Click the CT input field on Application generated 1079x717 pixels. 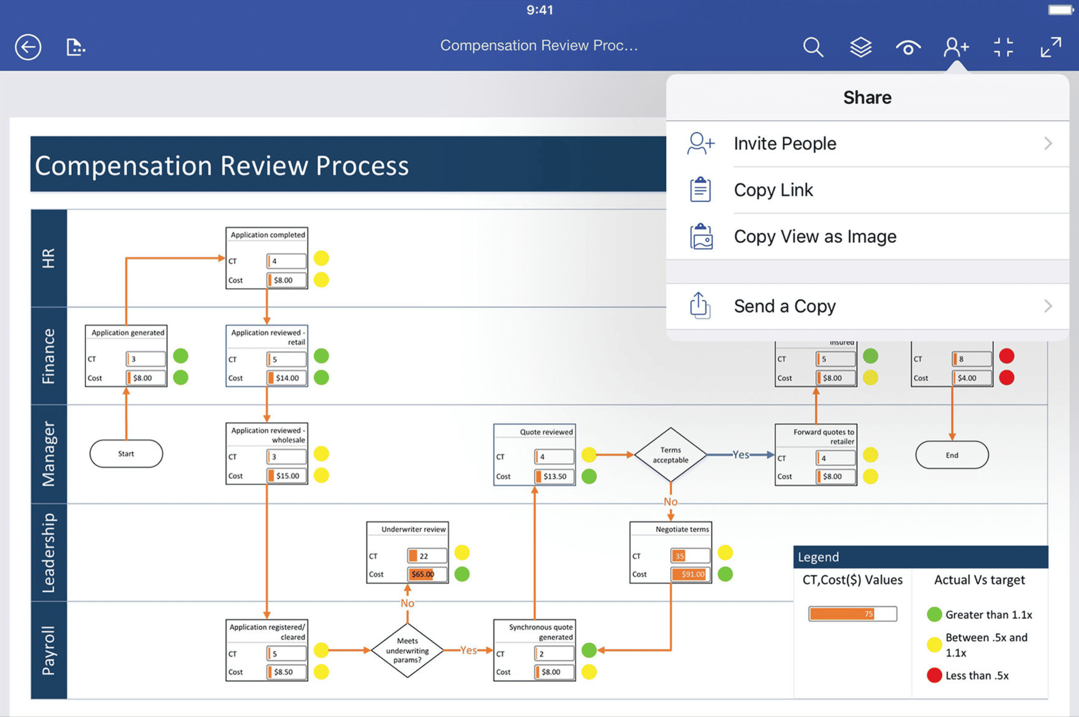click(x=146, y=358)
